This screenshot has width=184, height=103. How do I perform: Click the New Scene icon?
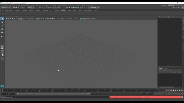pos(14,7)
